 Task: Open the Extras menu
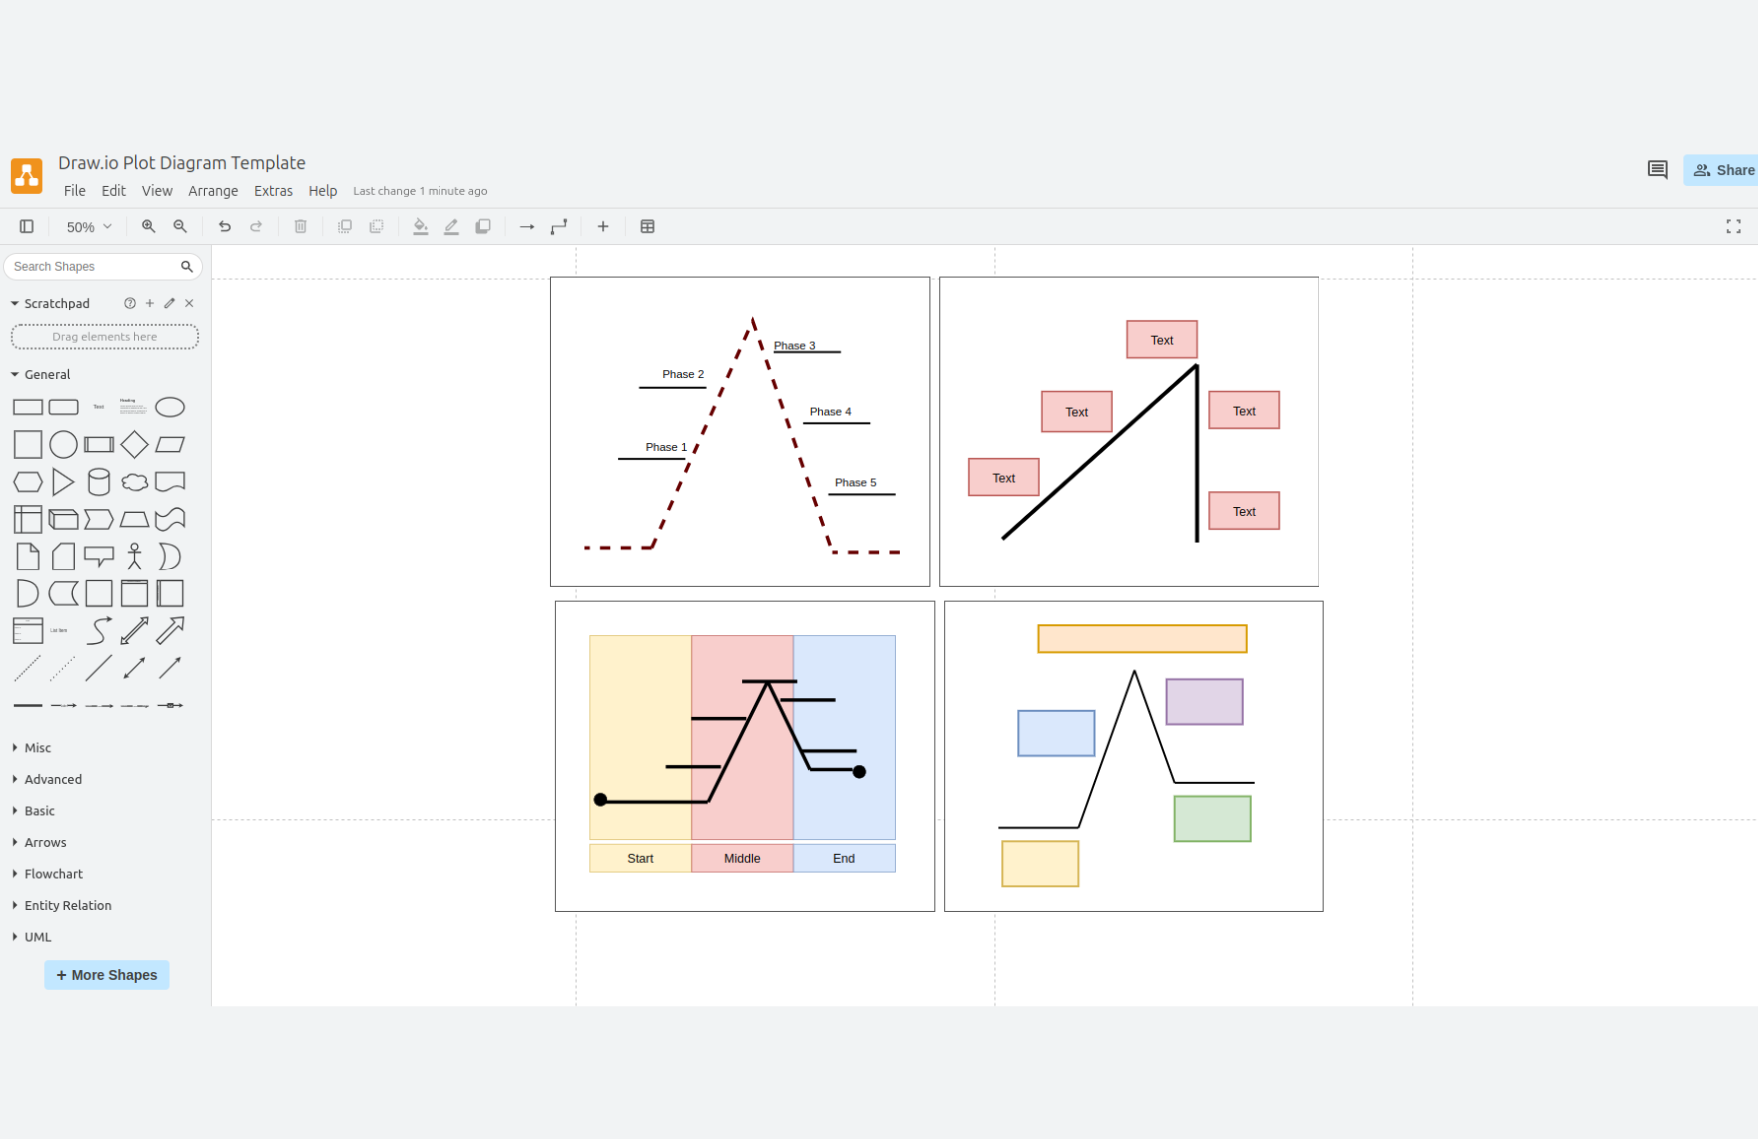273,191
